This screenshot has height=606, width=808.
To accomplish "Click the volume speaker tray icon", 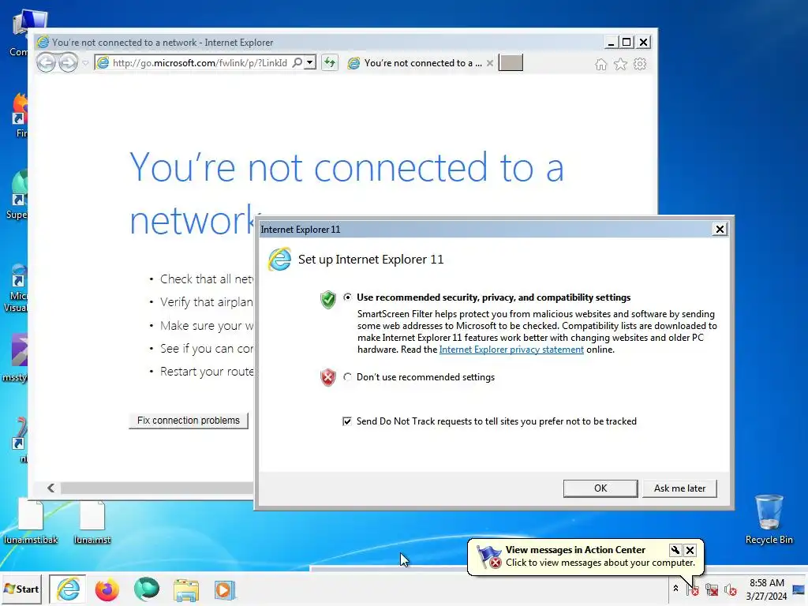I will tap(730, 589).
